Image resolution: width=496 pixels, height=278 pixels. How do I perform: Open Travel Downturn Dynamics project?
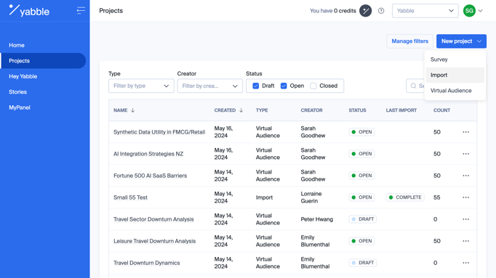[x=147, y=263]
